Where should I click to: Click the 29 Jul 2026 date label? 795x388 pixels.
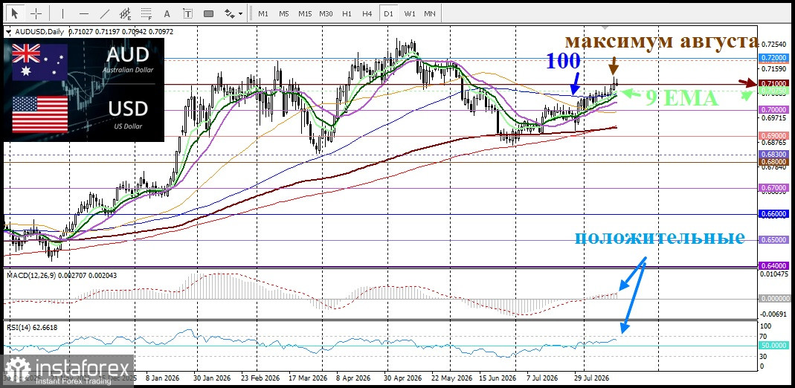pyautogui.click(x=591, y=378)
